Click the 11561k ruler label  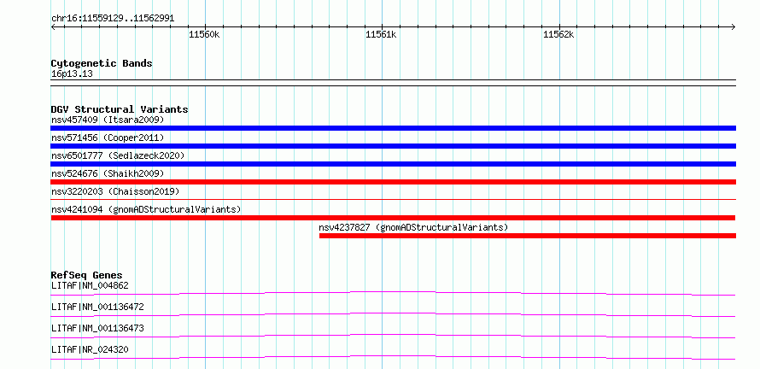coord(382,34)
